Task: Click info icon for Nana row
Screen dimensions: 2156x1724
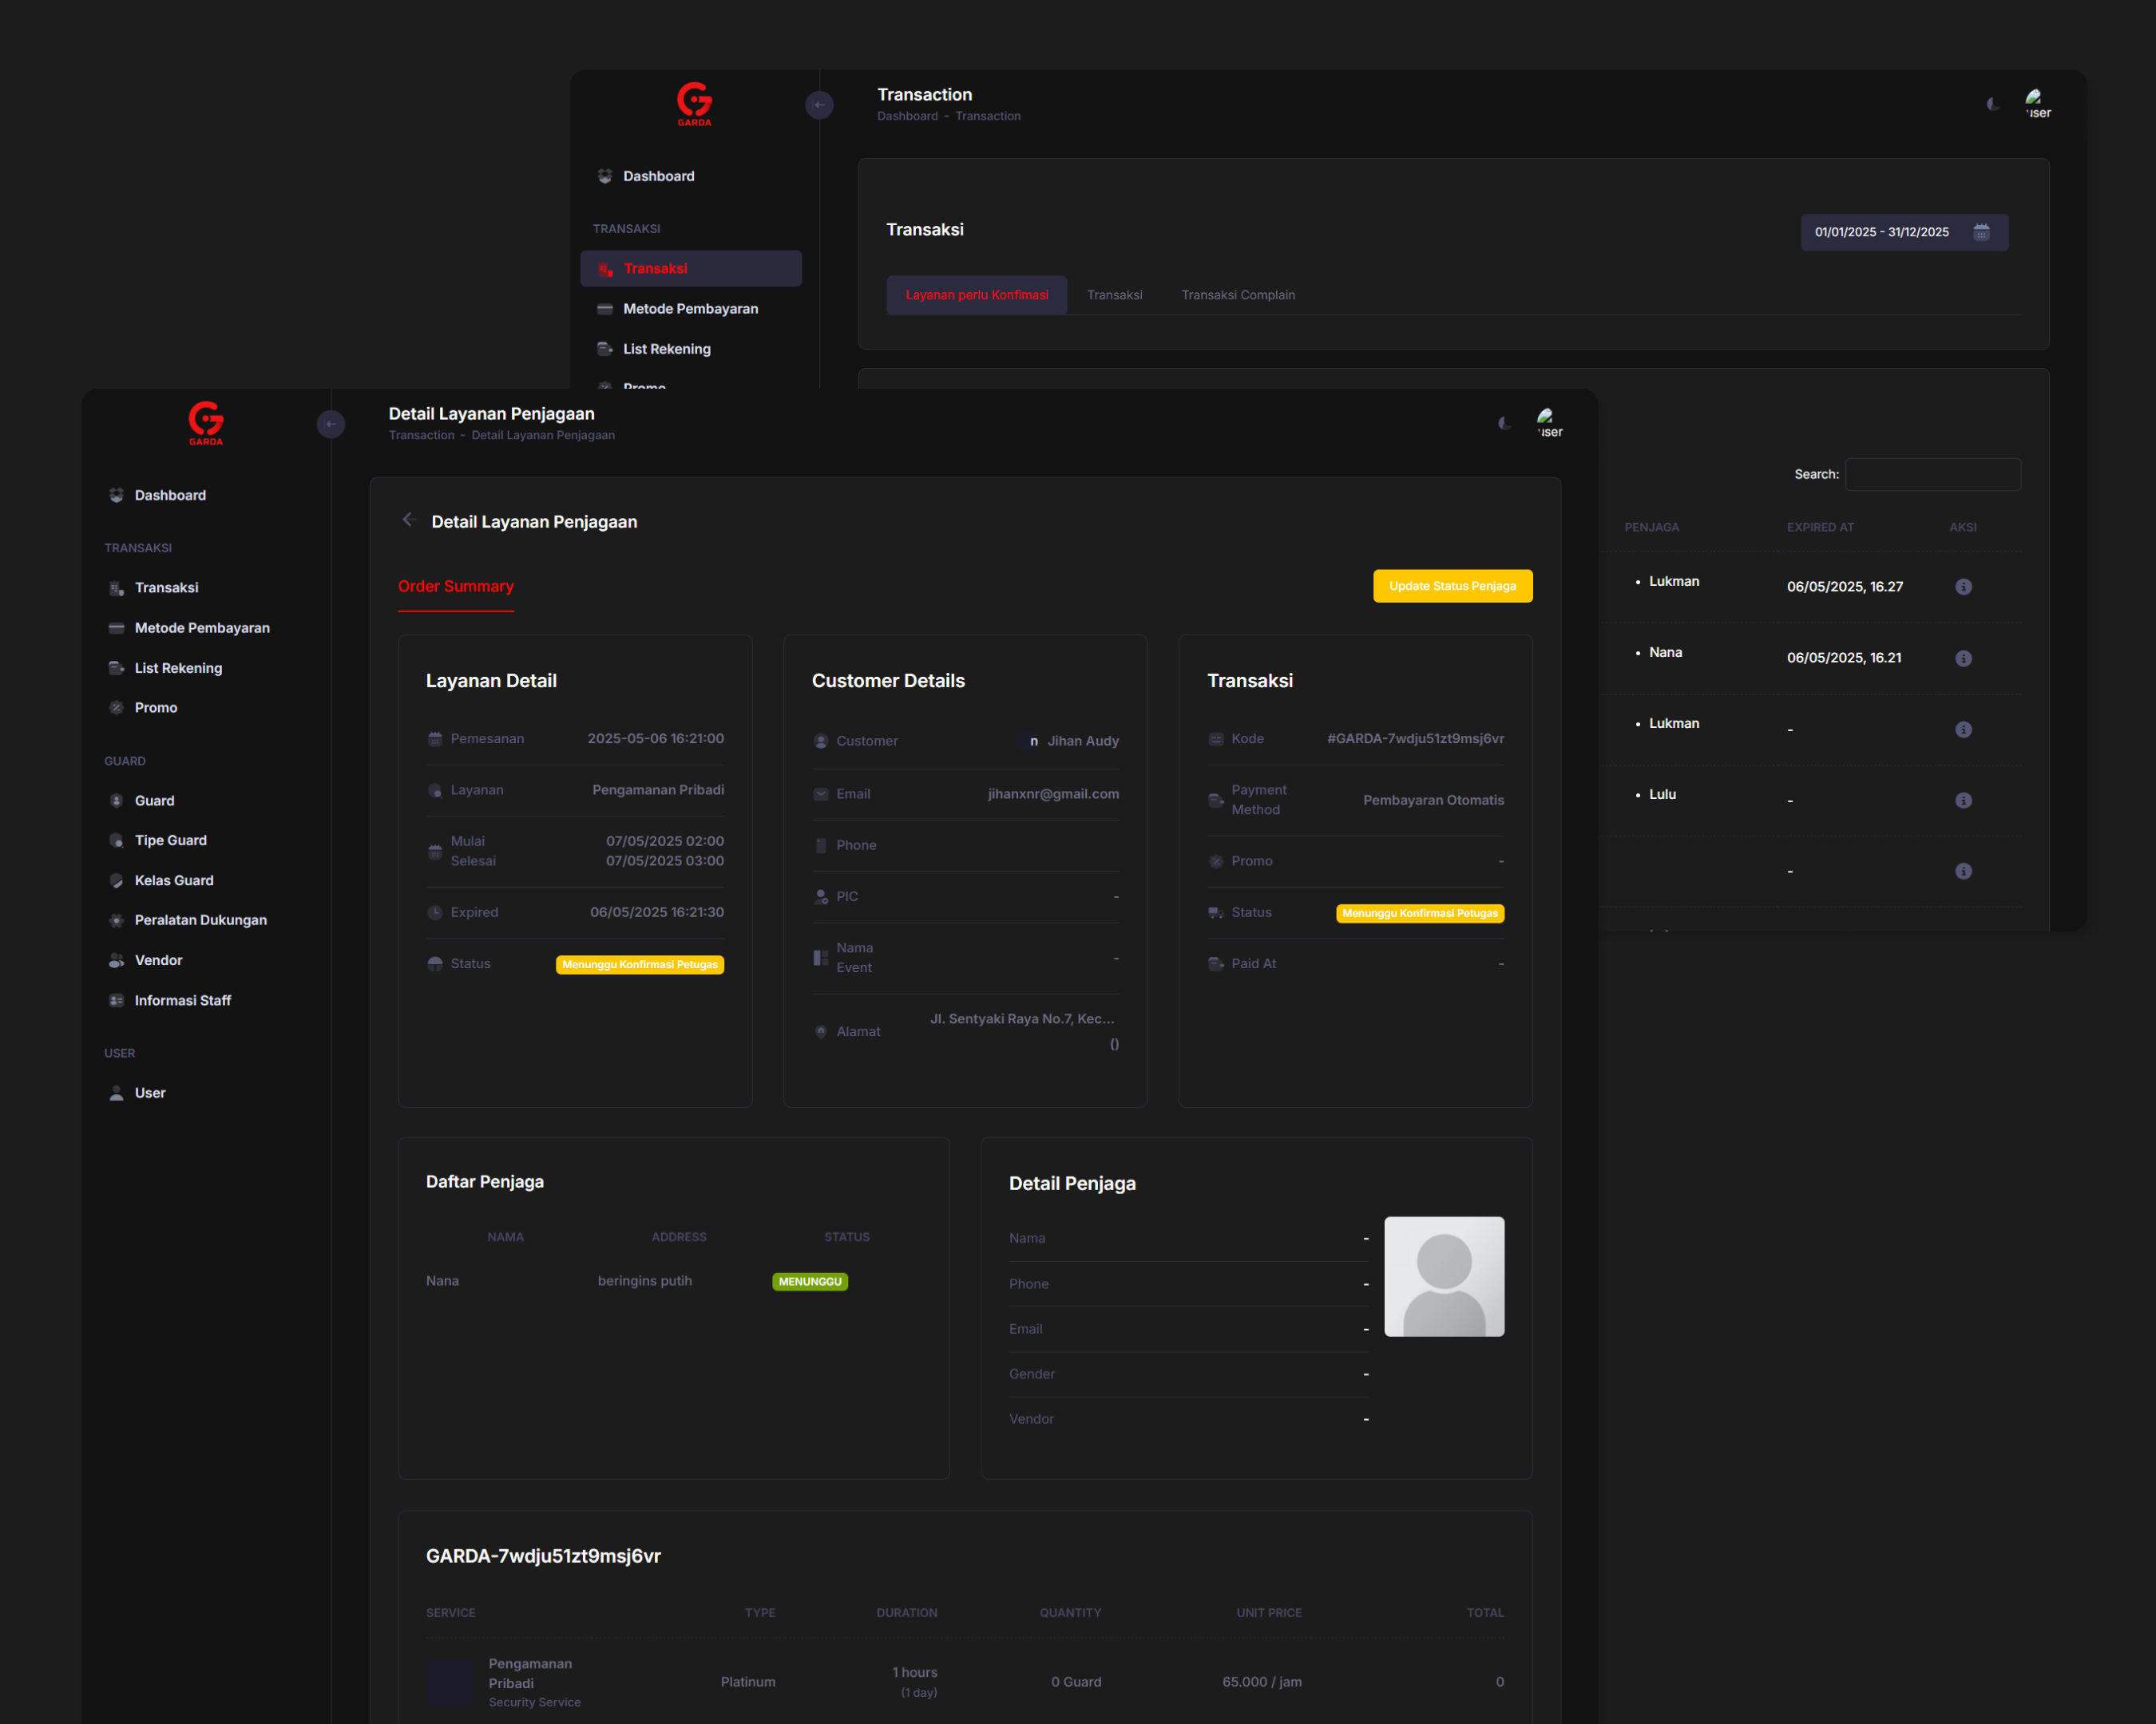Action: point(1963,658)
